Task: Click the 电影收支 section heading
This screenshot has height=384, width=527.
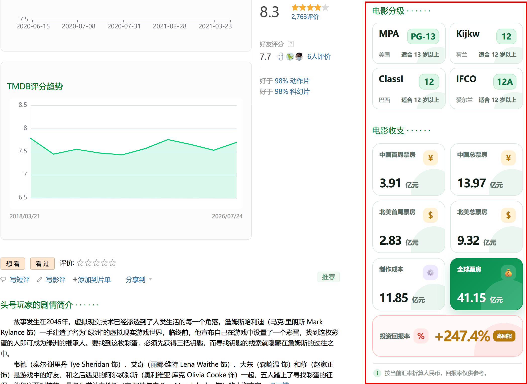Action: click(x=388, y=131)
